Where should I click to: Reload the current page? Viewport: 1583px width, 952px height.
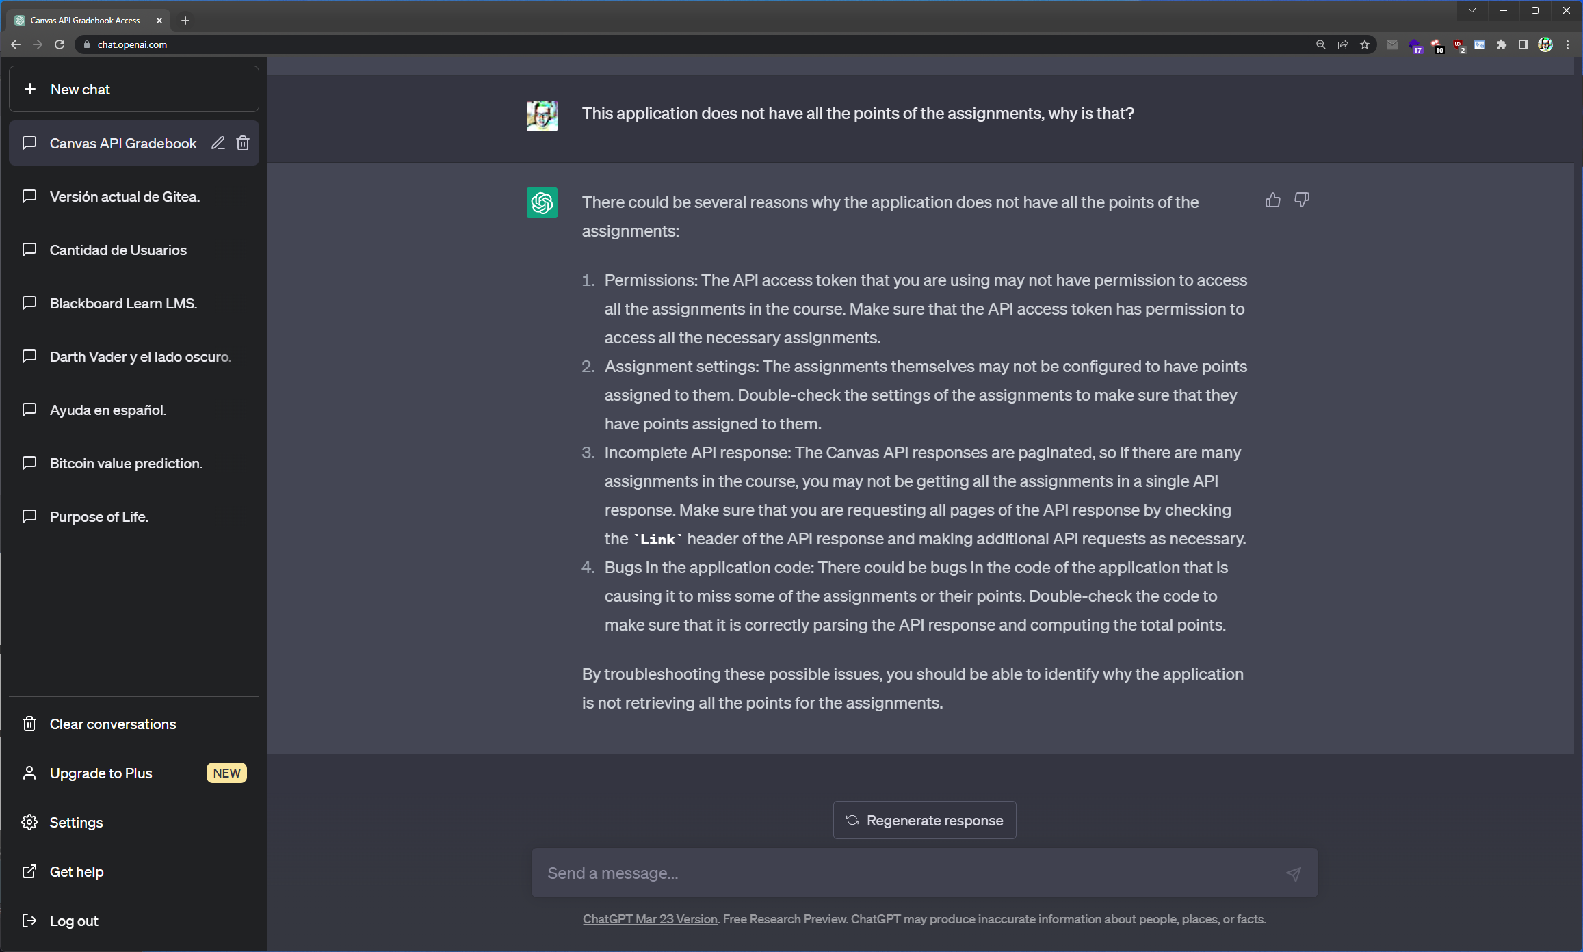[x=60, y=44]
